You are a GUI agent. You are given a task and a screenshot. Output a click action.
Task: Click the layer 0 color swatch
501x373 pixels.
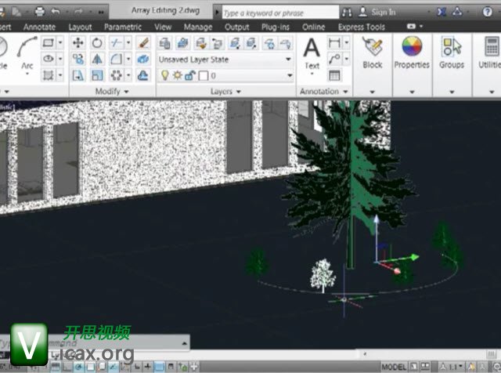202,75
